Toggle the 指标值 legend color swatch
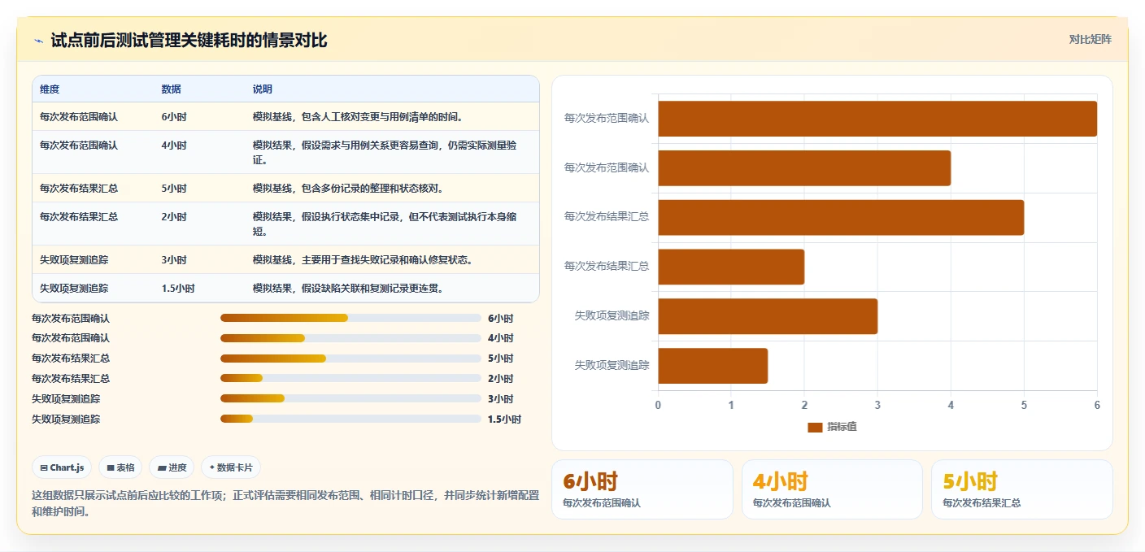The width and height of the screenshot is (1145, 552). (815, 428)
